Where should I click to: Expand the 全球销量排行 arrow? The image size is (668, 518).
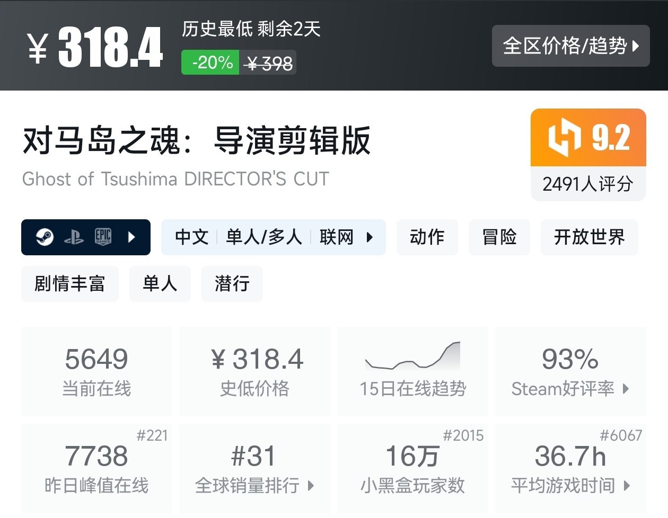tap(311, 485)
